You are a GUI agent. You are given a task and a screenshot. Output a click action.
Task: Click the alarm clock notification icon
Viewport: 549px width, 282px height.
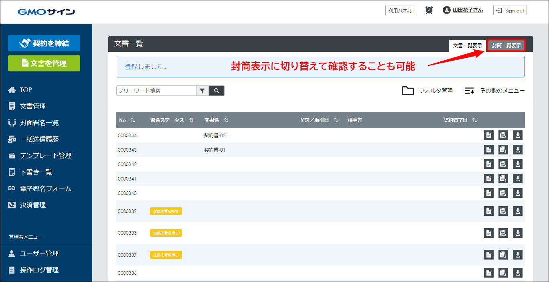(429, 10)
